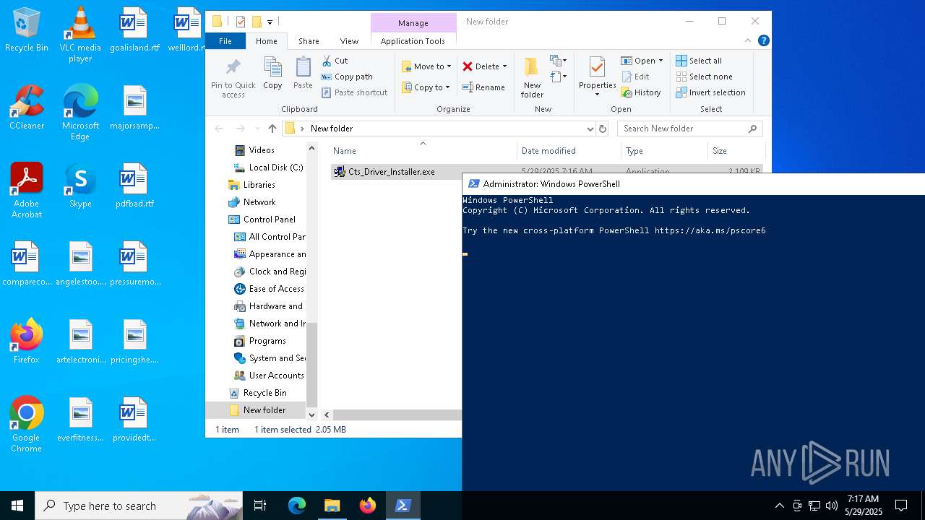Click PowerShell icon in taskbar

[403, 506]
